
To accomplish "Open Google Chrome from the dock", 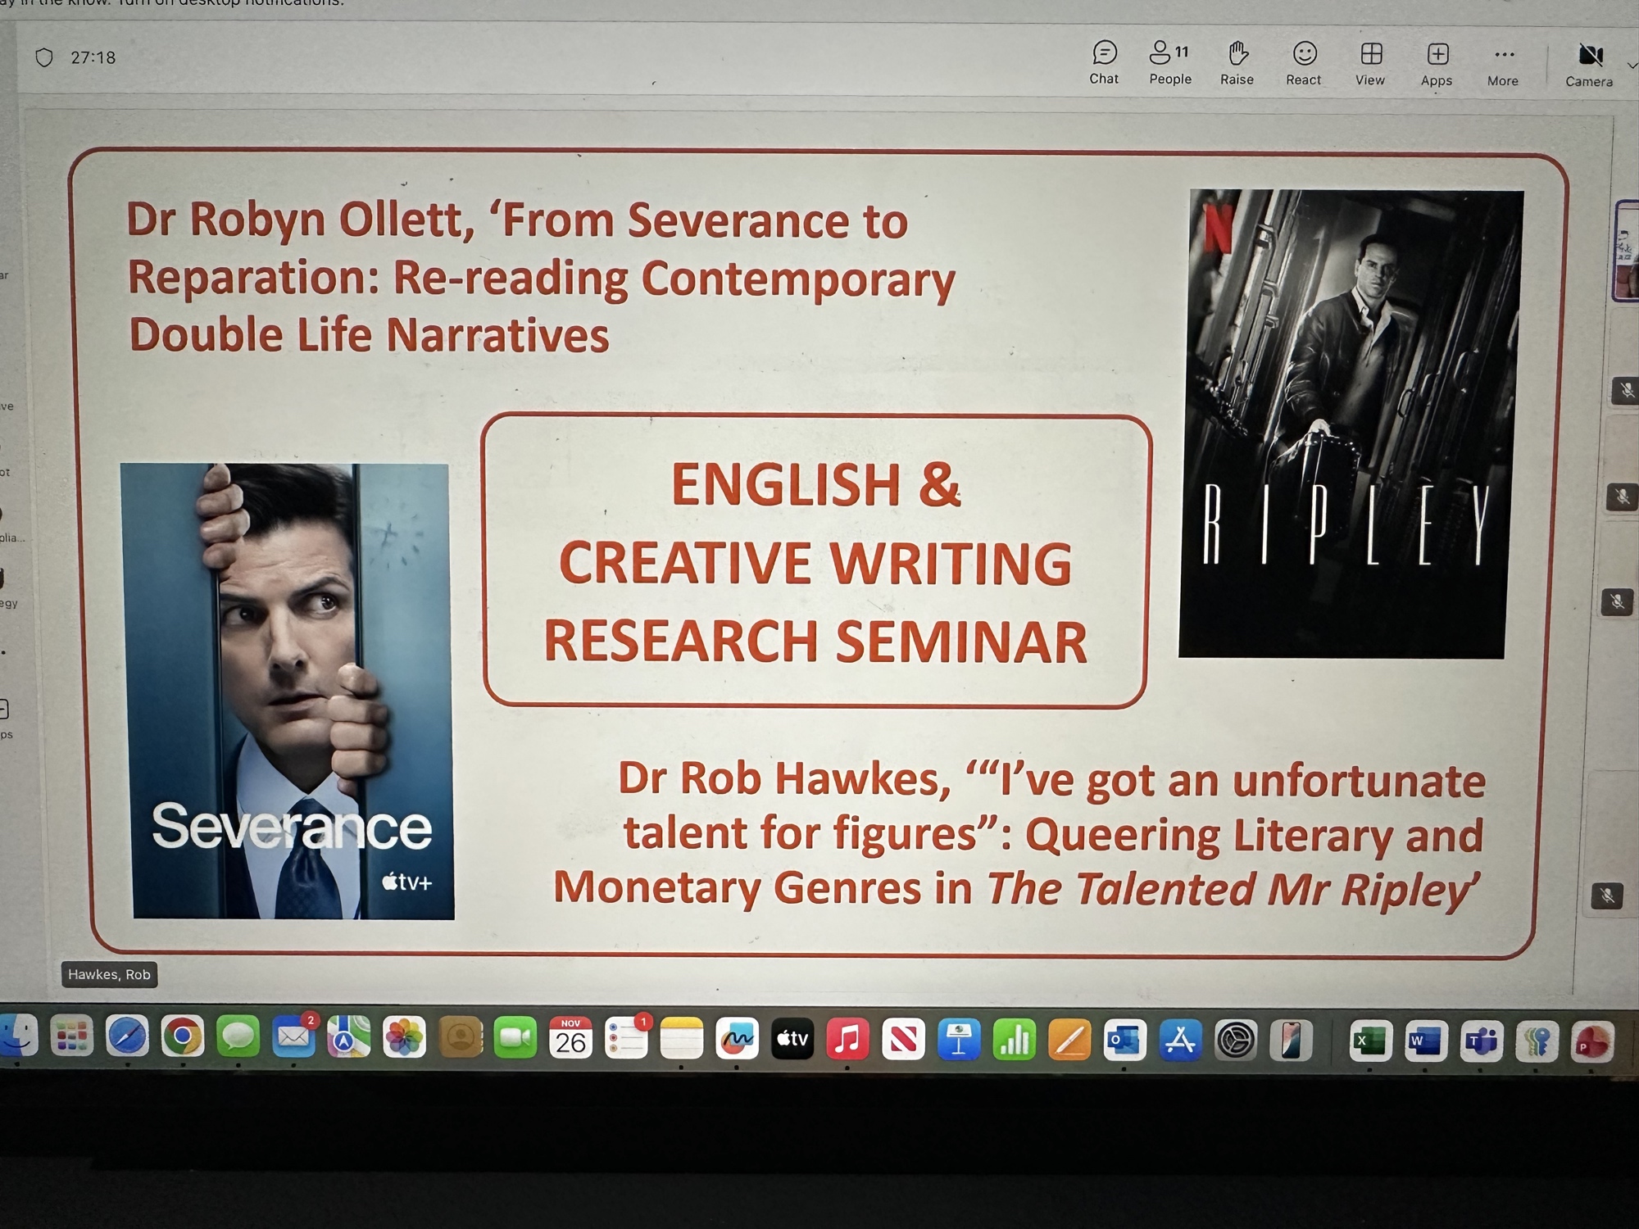I will pyautogui.click(x=183, y=1037).
